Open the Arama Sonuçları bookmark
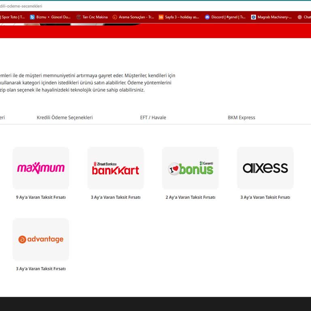This screenshot has width=311, height=311. pos(136,17)
